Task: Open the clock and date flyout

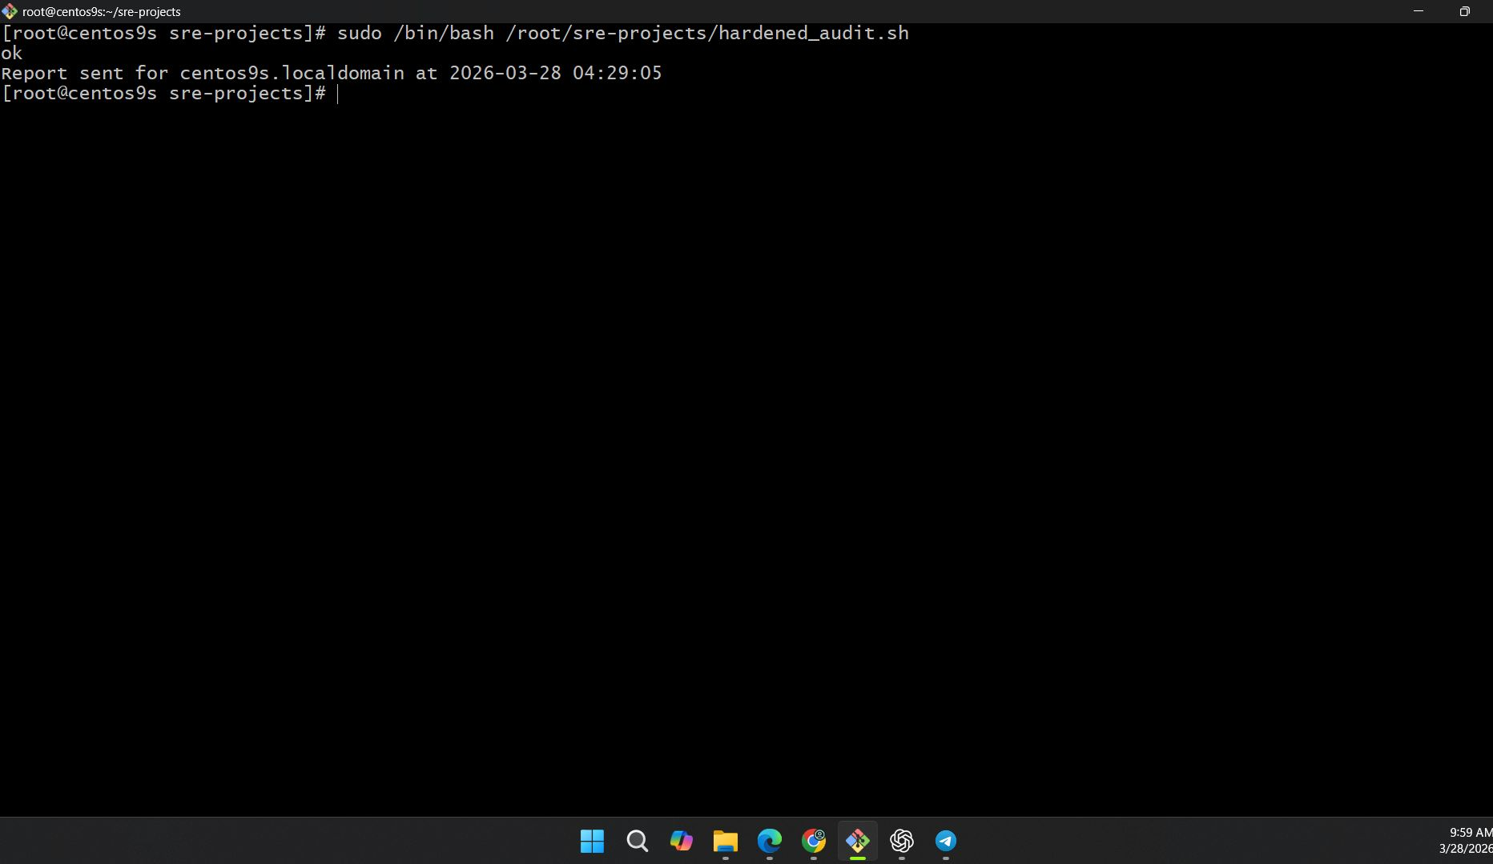Action: (x=1466, y=841)
